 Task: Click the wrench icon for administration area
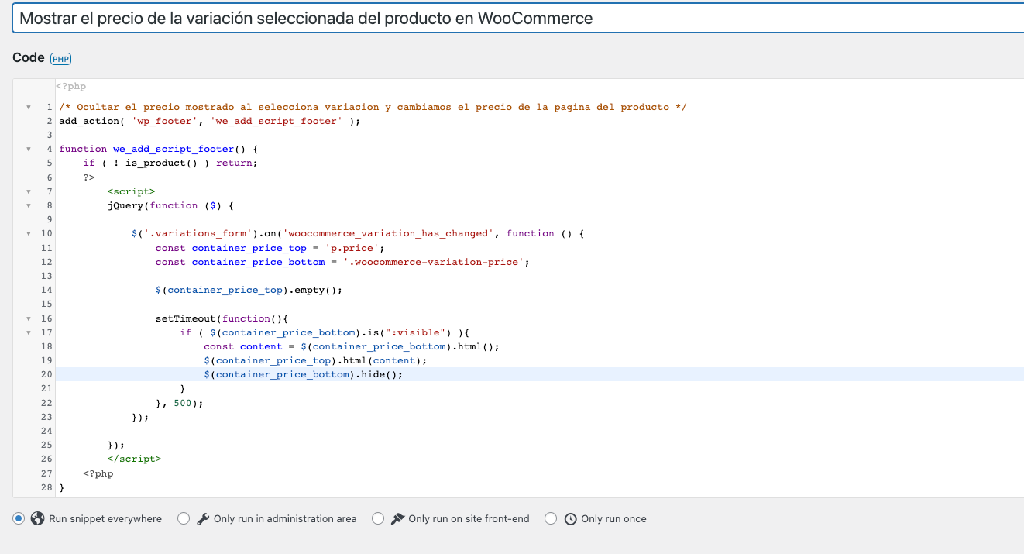click(x=202, y=519)
